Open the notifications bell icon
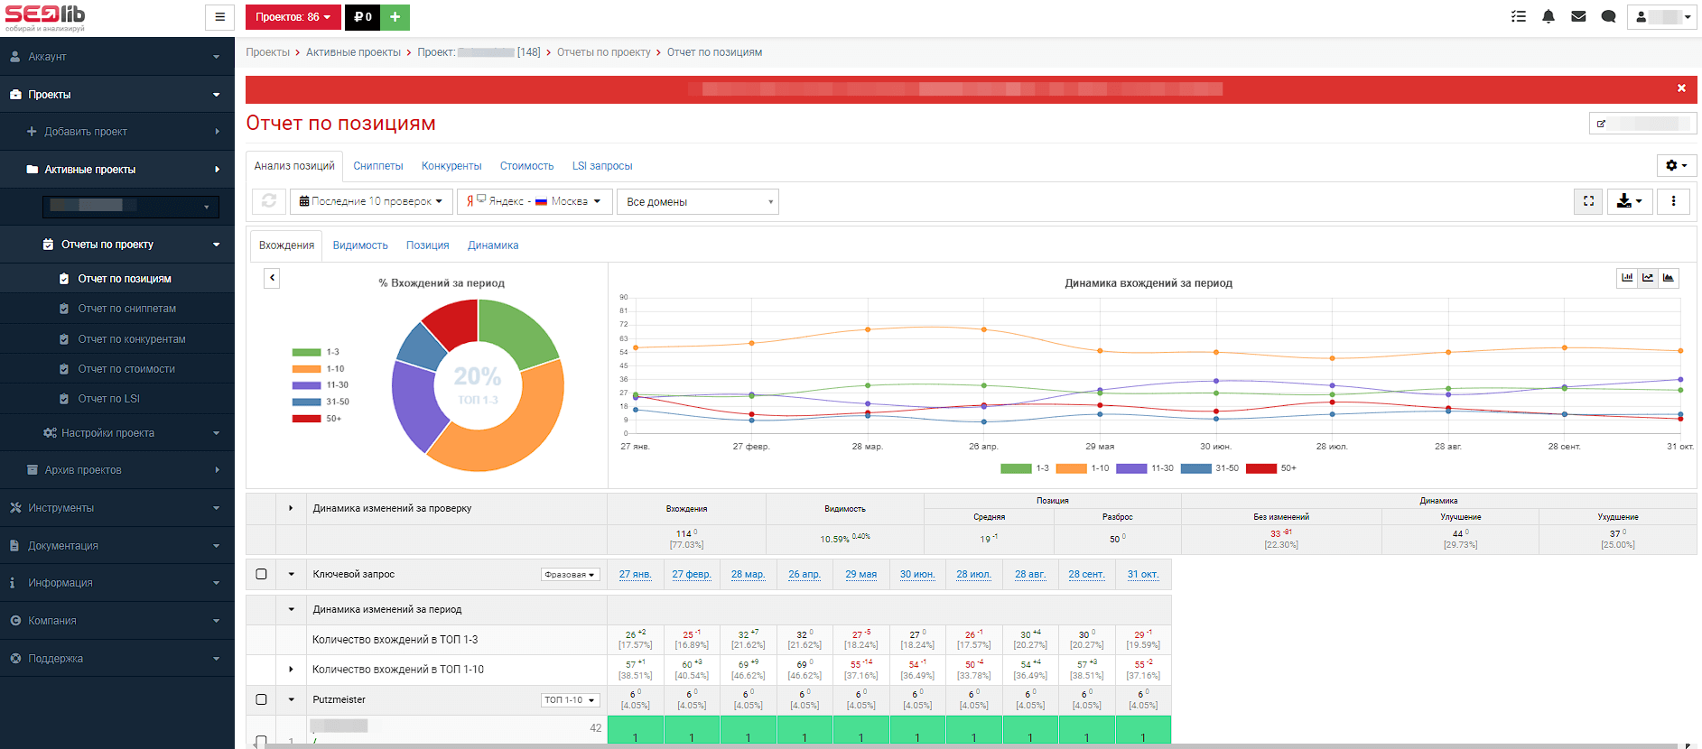The image size is (1702, 749). (1549, 17)
